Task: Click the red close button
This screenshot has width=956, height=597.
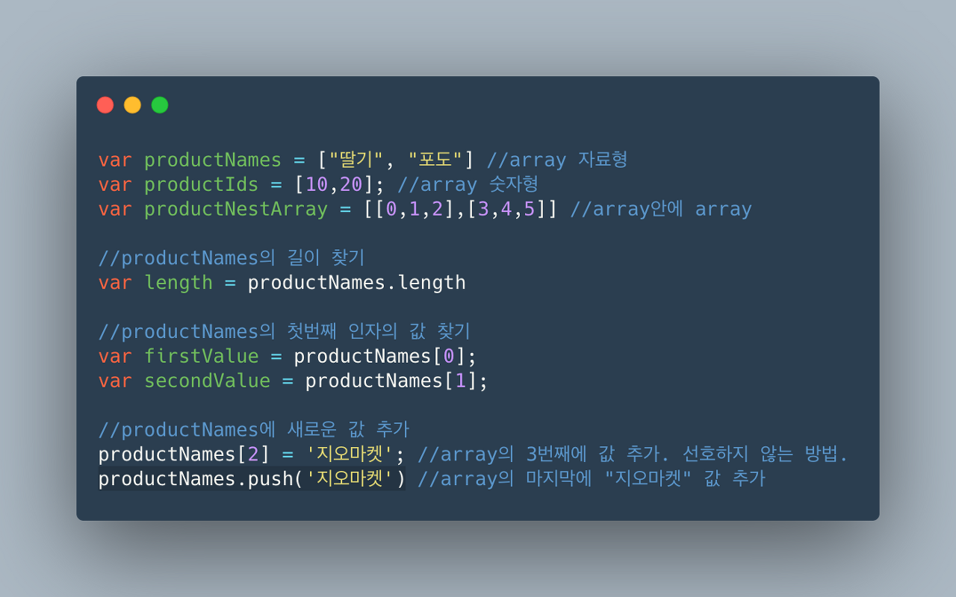Action: (x=105, y=105)
